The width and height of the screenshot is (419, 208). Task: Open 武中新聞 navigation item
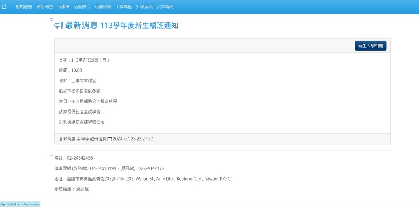165,7
